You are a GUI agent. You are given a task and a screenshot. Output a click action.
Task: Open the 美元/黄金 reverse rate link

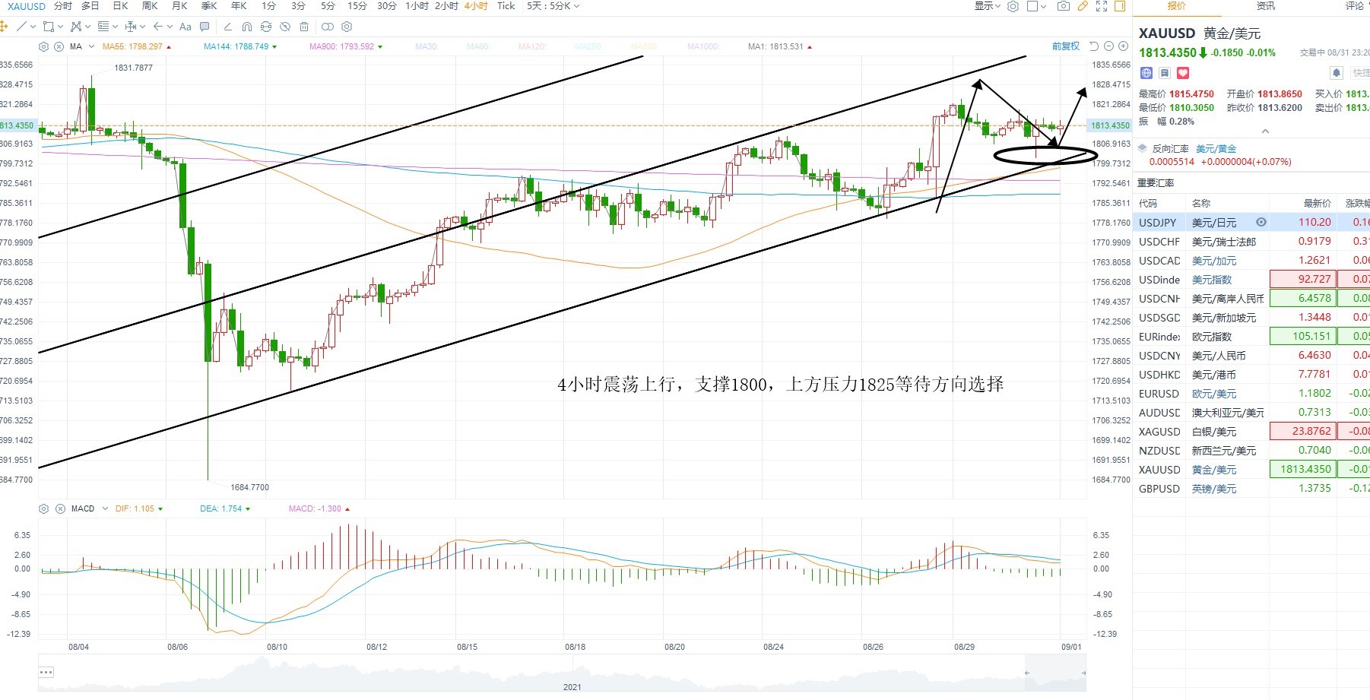click(1216, 149)
